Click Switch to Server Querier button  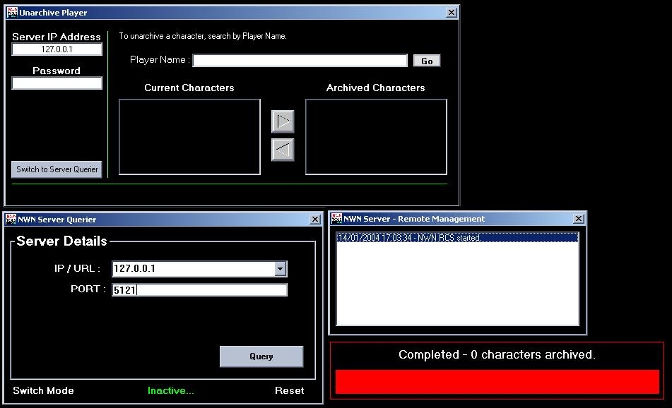[57, 169]
